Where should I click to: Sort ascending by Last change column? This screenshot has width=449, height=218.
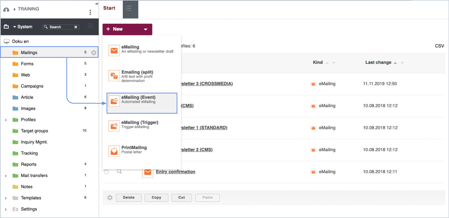(395, 63)
